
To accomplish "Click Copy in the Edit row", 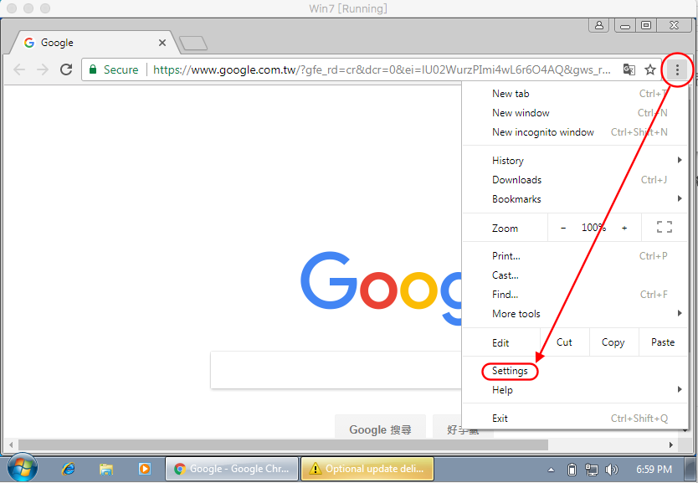I will [613, 342].
